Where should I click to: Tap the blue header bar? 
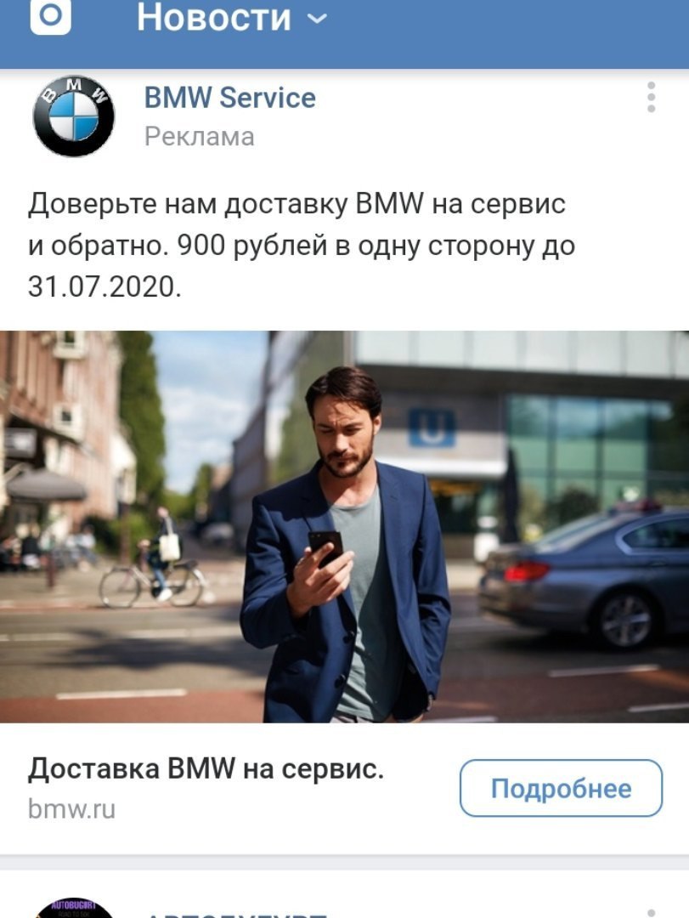(x=344, y=34)
